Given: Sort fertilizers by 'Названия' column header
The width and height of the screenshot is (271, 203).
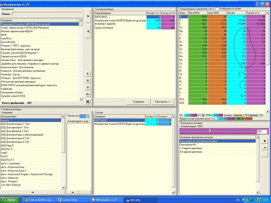Looking at the screenshot, I should (x=40, y=20).
